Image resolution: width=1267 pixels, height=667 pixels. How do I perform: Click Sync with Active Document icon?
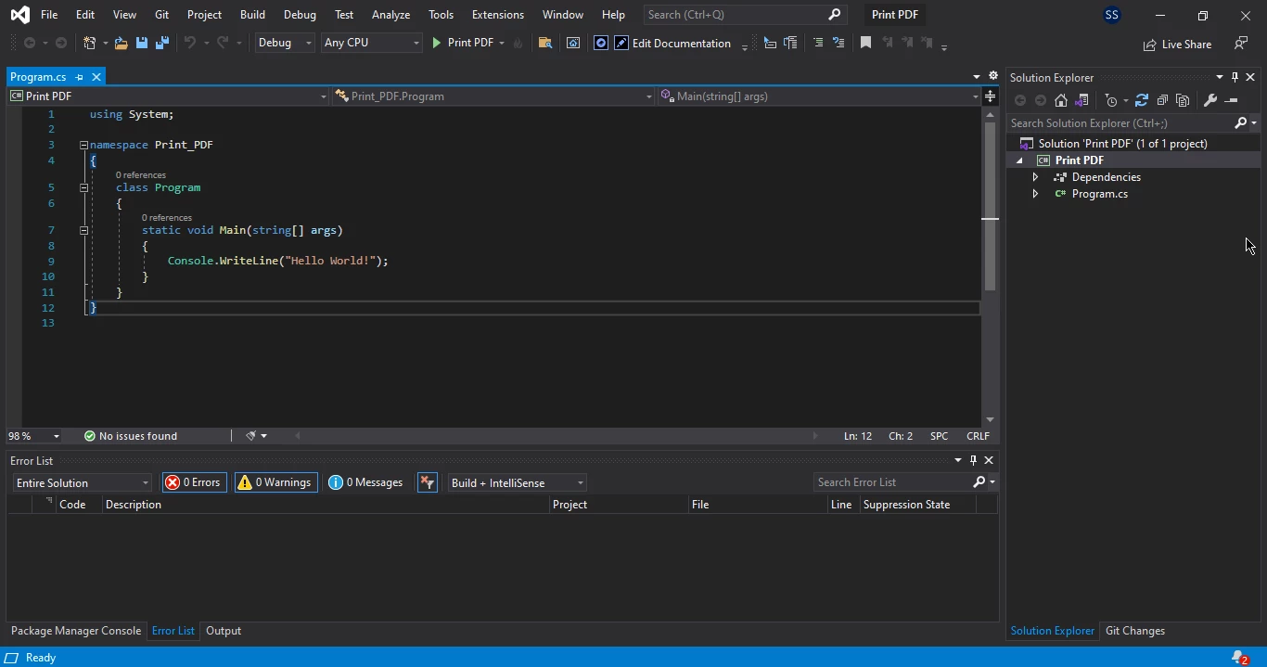point(1142,100)
